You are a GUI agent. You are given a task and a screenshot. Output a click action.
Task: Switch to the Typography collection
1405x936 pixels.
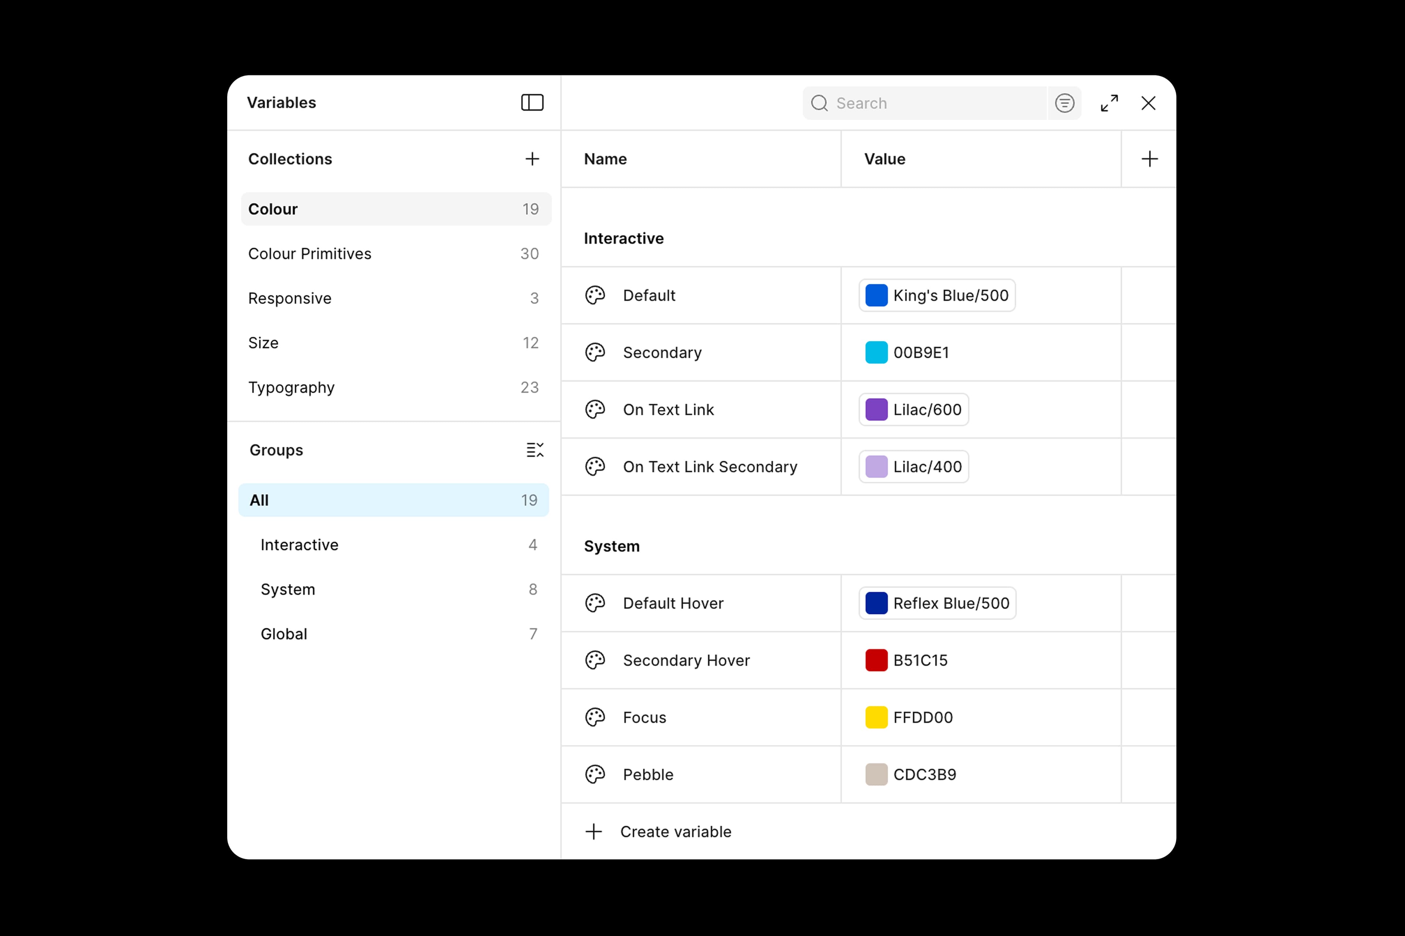click(x=292, y=388)
